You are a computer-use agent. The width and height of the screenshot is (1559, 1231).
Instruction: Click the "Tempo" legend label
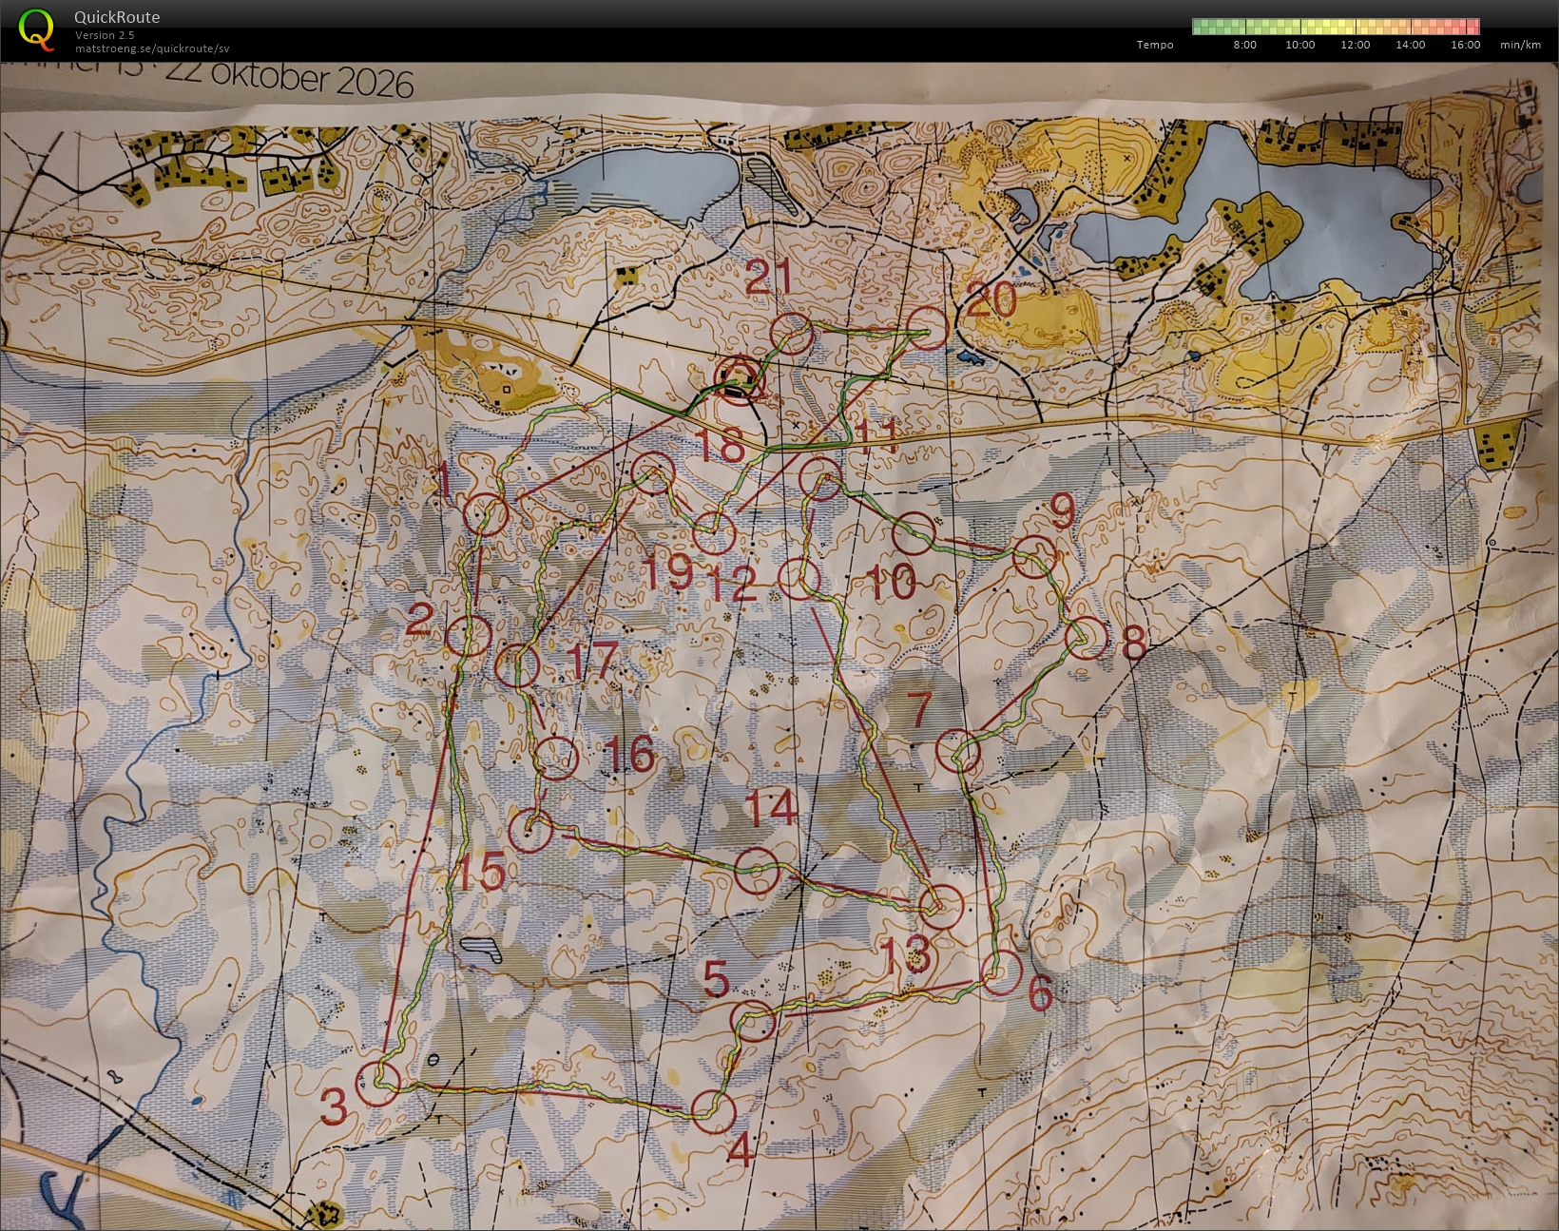(1155, 45)
